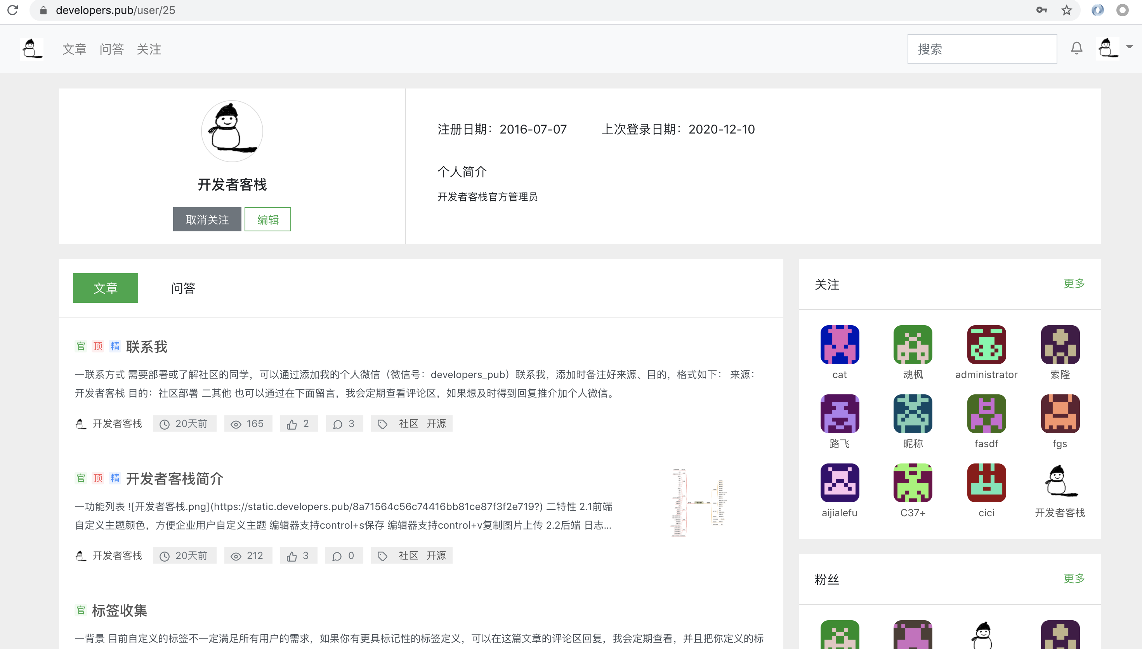This screenshot has height=649, width=1142.
Task: Click the snowman site logo
Action: tap(32, 49)
